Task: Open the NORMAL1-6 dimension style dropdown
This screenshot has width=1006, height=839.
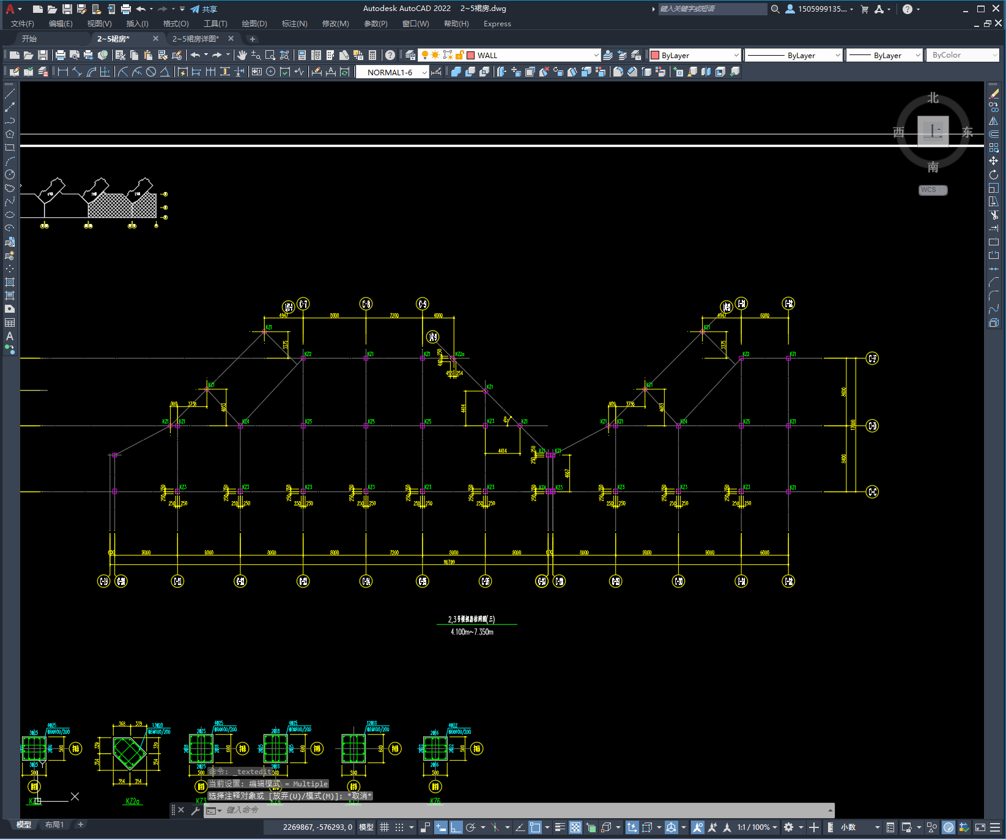Action: tap(424, 72)
